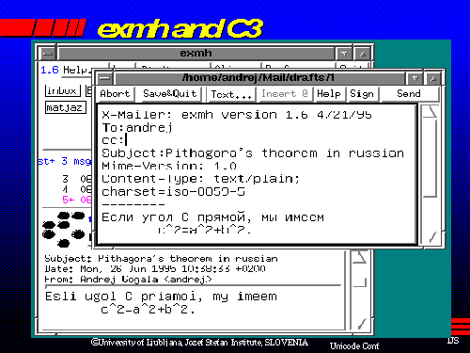Select message 4 in the list

76,189
